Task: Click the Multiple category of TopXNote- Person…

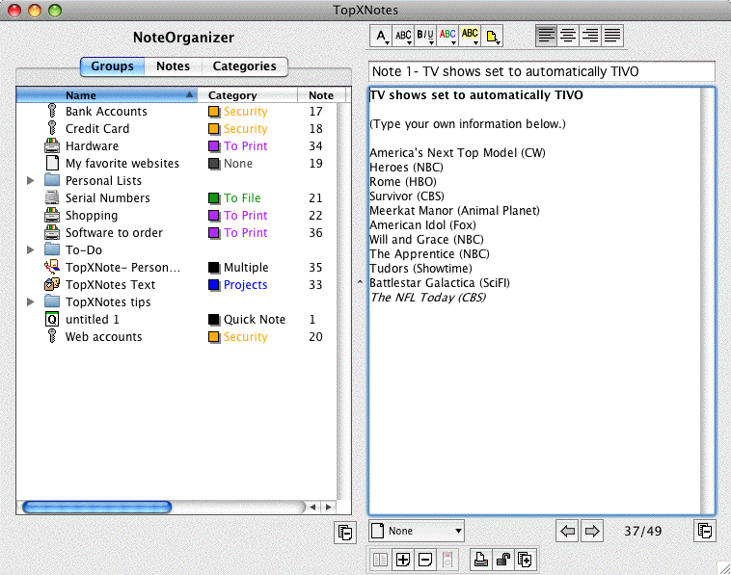Action: click(246, 267)
